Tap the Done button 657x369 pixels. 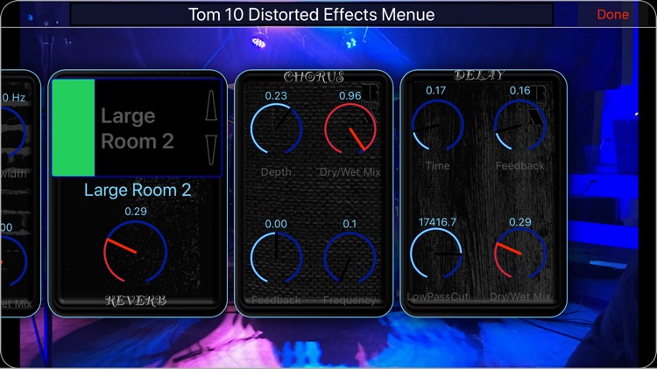(612, 15)
